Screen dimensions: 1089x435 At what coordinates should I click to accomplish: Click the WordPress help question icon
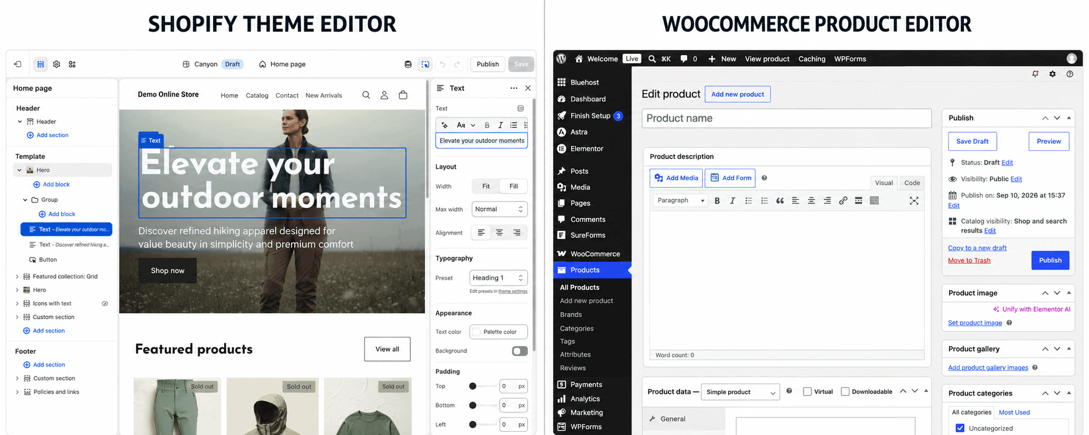point(1070,74)
